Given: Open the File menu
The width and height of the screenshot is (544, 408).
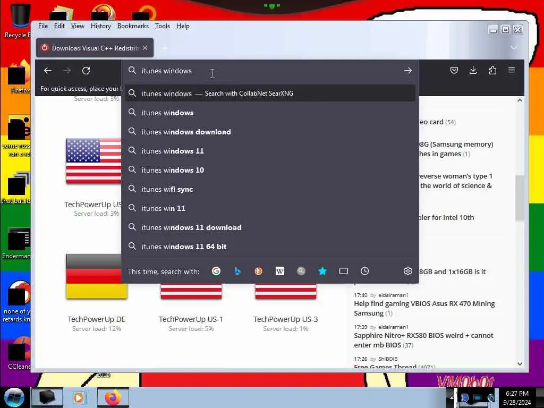Looking at the screenshot, I should point(43,26).
